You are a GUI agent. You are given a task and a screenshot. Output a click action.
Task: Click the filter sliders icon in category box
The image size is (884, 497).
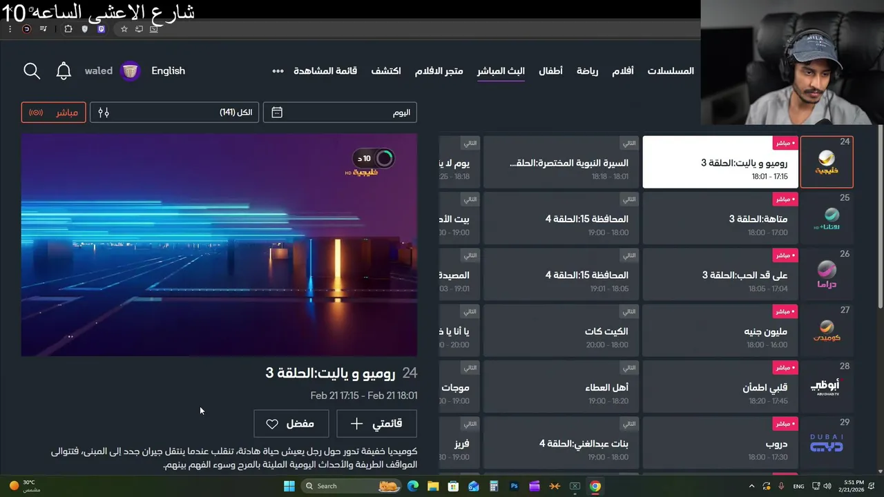pos(104,113)
